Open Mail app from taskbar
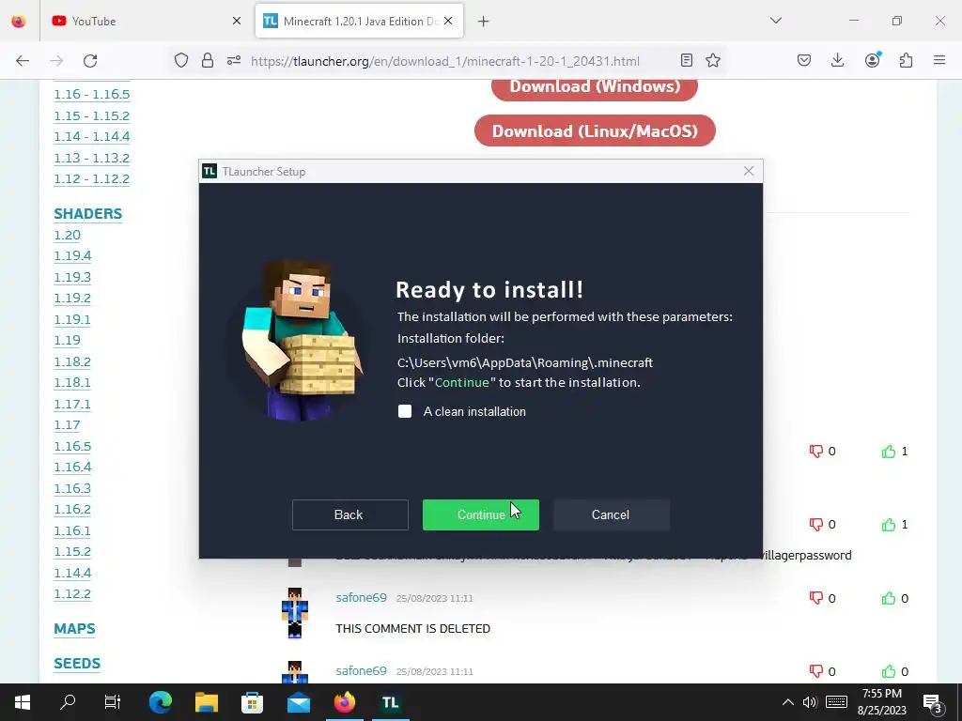Screen dimensions: 962x721 coord(299,702)
